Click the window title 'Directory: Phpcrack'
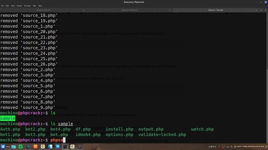Image resolution: width=268 pixels, height=150 pixels. point(134,2)
